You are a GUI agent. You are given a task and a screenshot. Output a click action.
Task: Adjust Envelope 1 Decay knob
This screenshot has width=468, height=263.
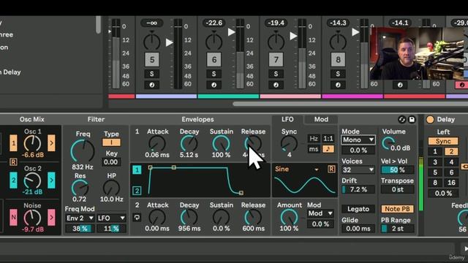(x=189, y=144)
